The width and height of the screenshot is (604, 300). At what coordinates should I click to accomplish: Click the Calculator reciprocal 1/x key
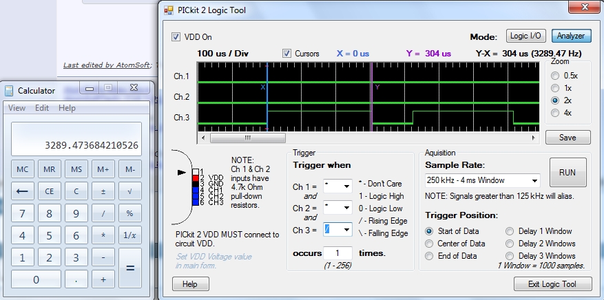tap(129, 235)
